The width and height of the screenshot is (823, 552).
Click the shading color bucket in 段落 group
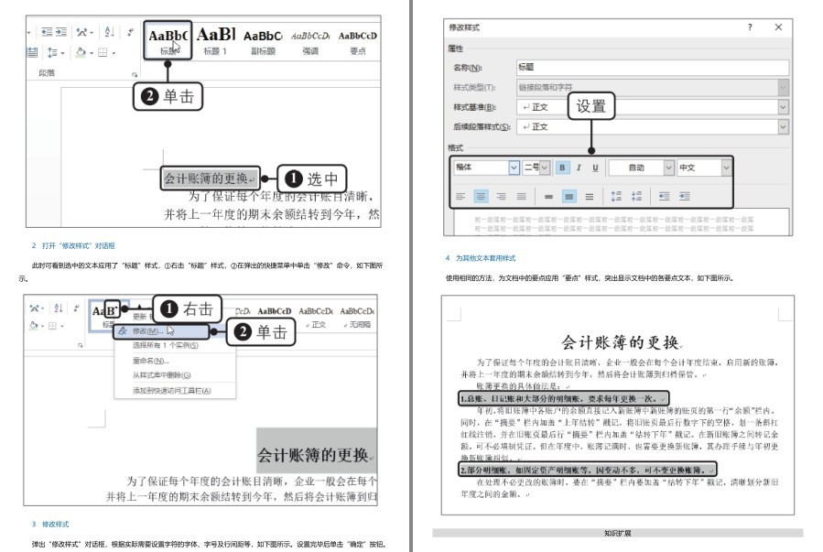[x=81, y=52]
